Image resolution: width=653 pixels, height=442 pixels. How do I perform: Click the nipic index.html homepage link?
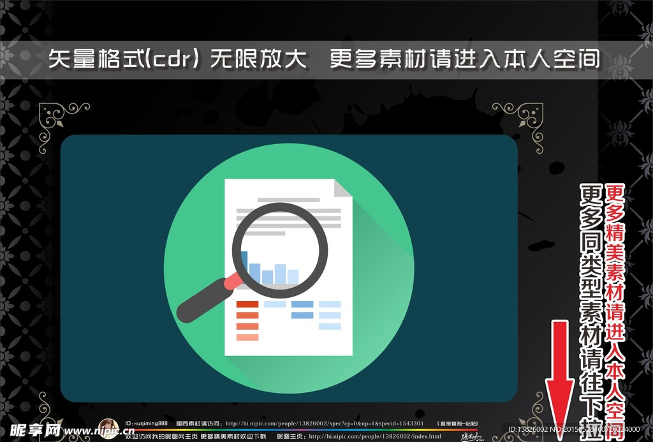tap(374, 436)
